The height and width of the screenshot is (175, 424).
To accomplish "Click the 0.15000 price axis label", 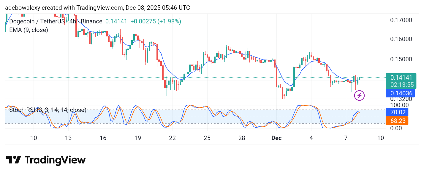I will point(401,59).
